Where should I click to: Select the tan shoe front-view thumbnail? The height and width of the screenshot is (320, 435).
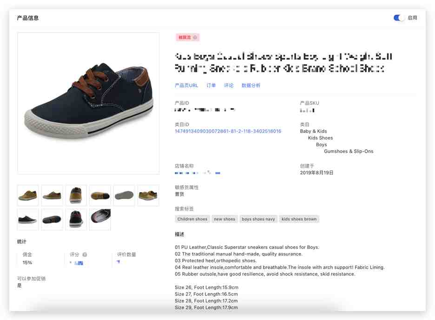(x=76, y=195)
